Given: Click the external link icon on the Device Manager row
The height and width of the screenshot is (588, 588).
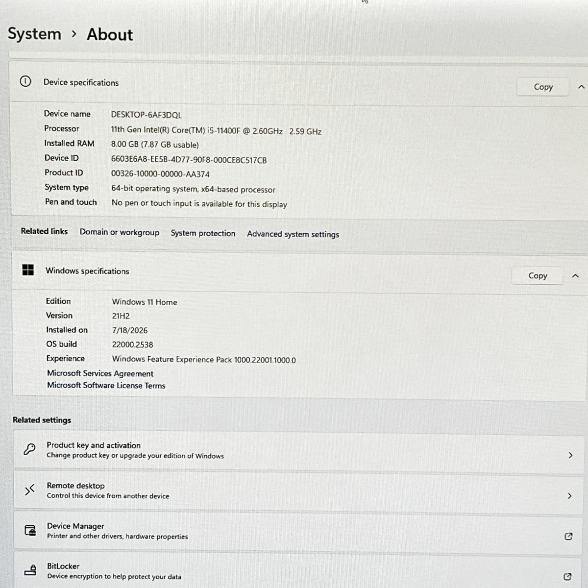Looking at the screenshot, I should (x=568, y=536).
